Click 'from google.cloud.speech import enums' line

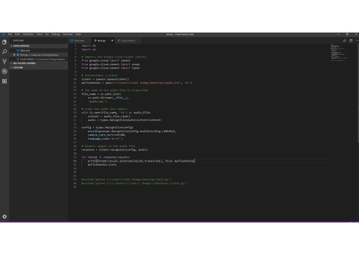pyautogui.click(x=111, y=64)
